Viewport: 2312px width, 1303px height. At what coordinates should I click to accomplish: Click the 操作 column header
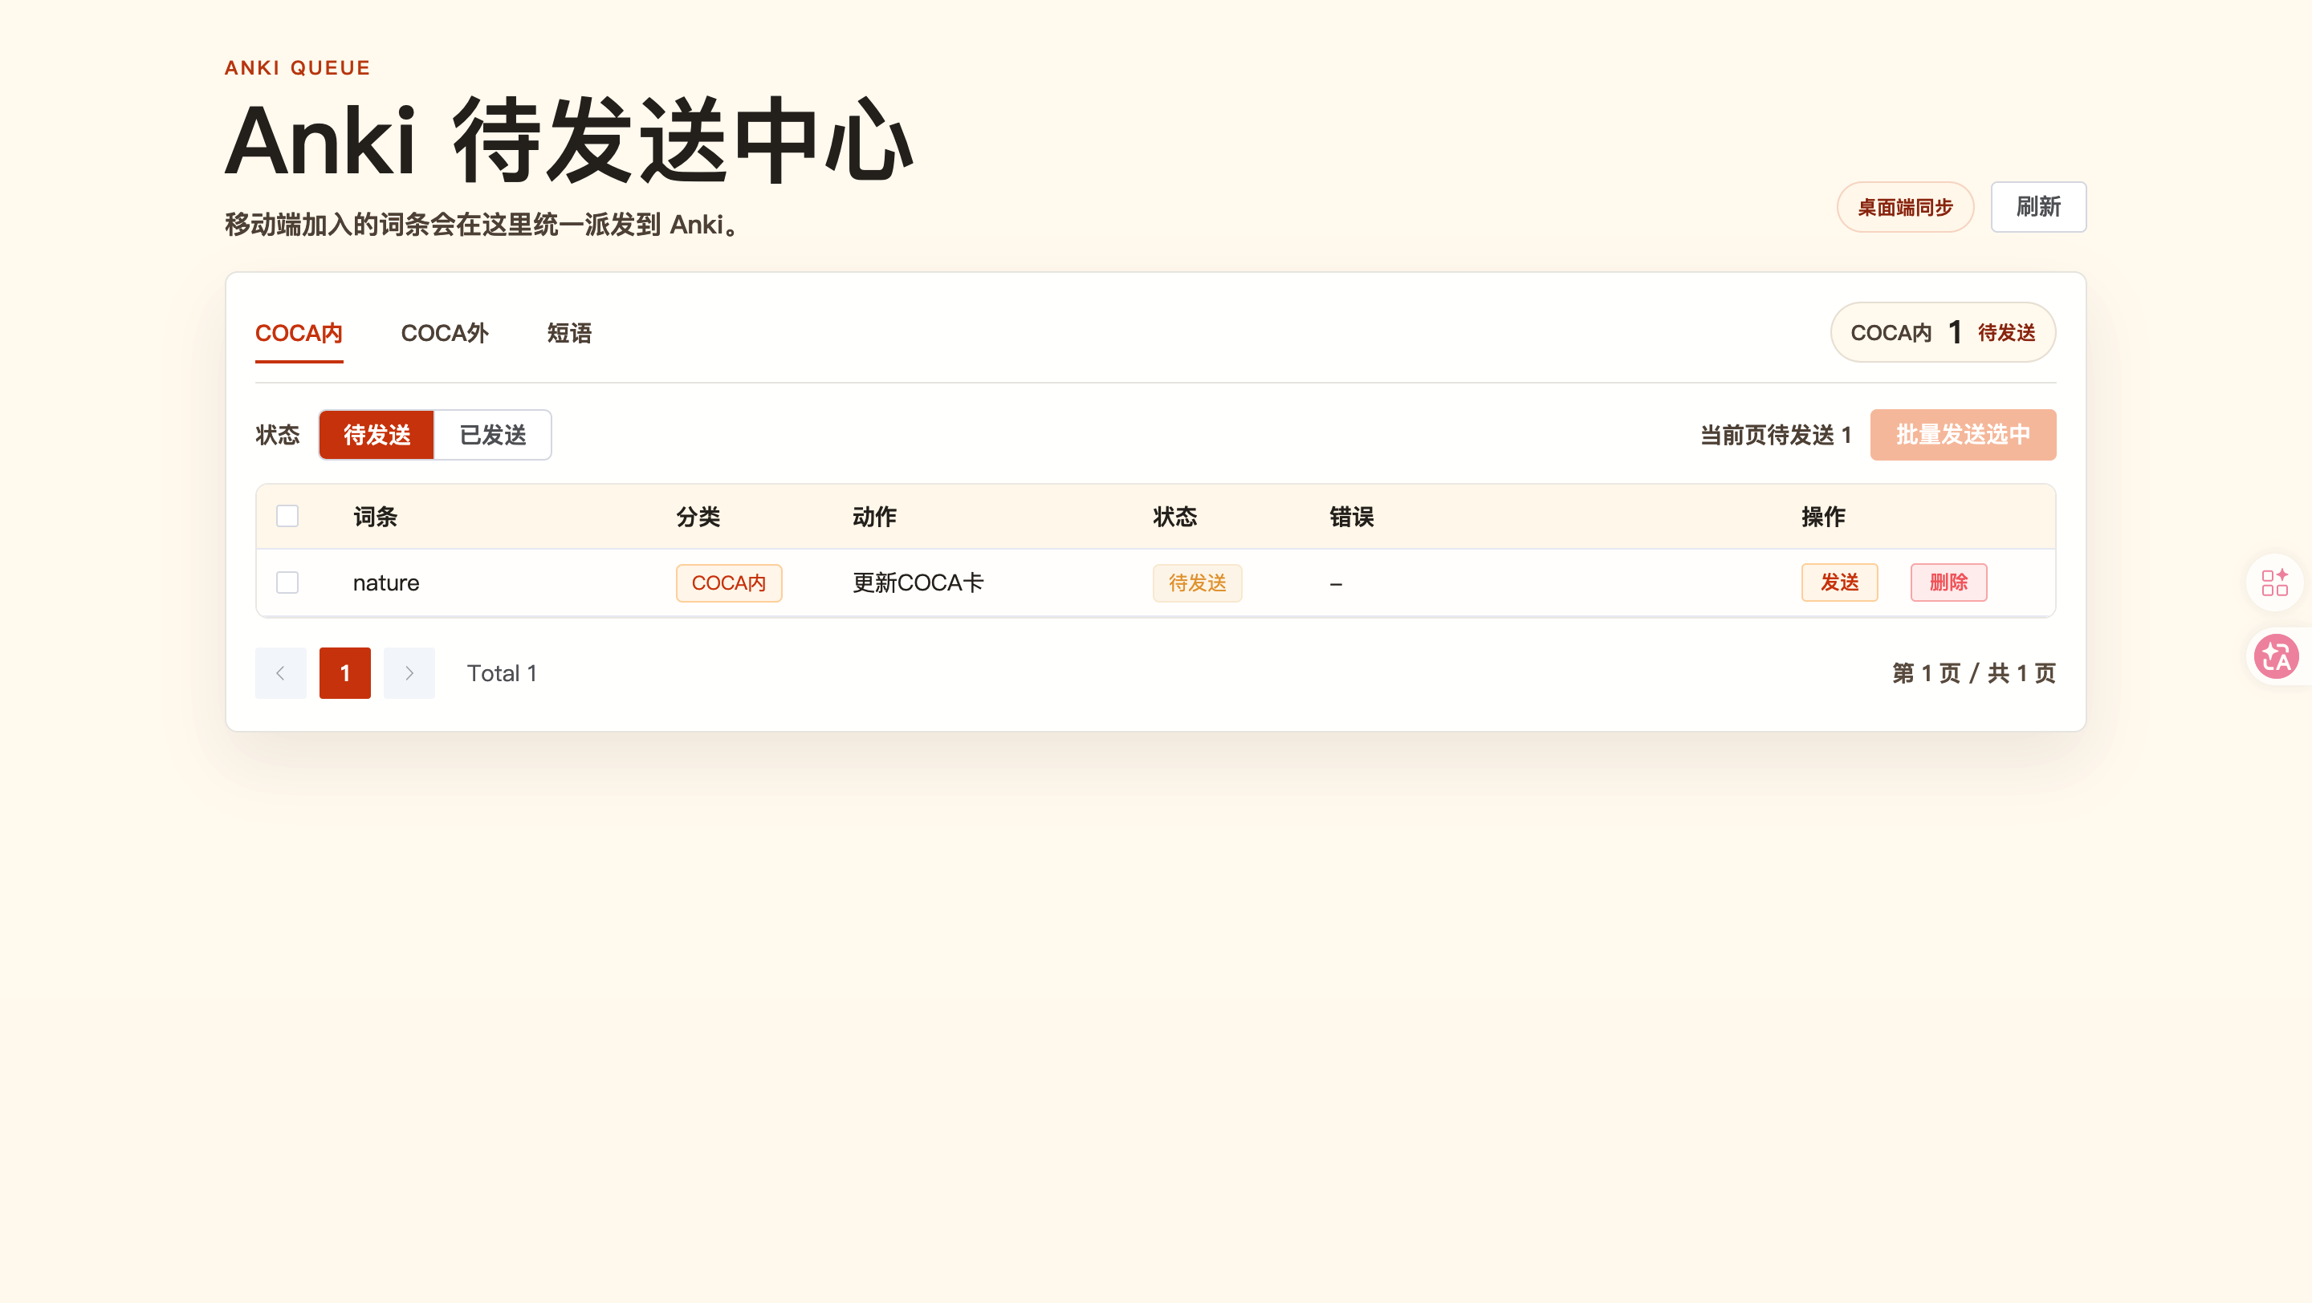(x=1824, y=517)
